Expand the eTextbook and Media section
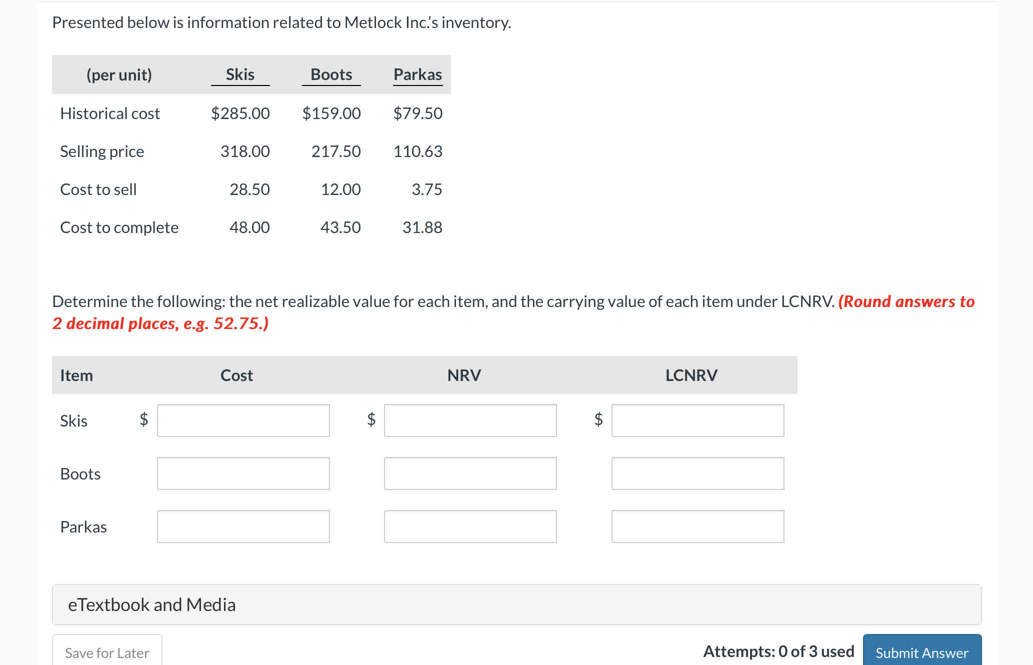The height and width of the screenshot is (665, 1033). [152, 604]
